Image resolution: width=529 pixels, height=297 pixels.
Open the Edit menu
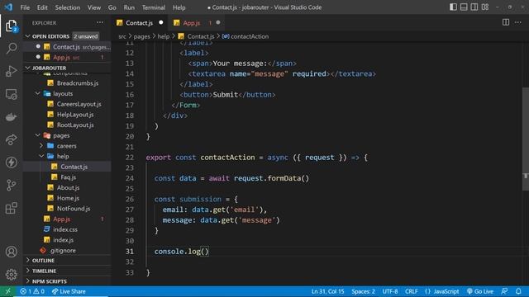click(x=42, y=7)
